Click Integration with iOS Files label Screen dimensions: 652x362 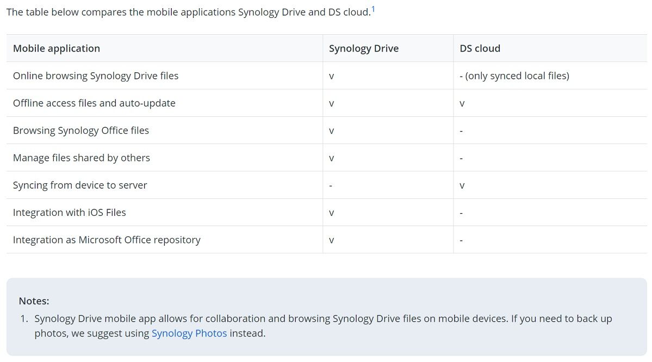coord(70,213)
